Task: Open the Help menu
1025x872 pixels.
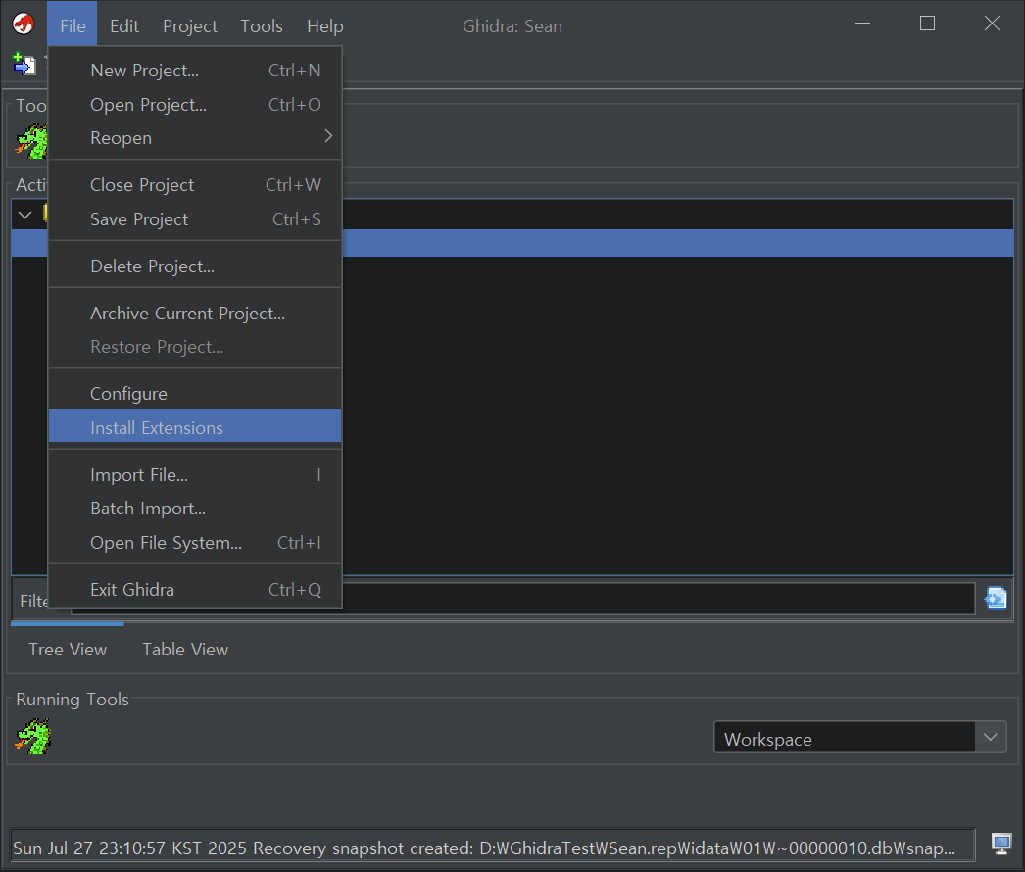Action: 325,25
